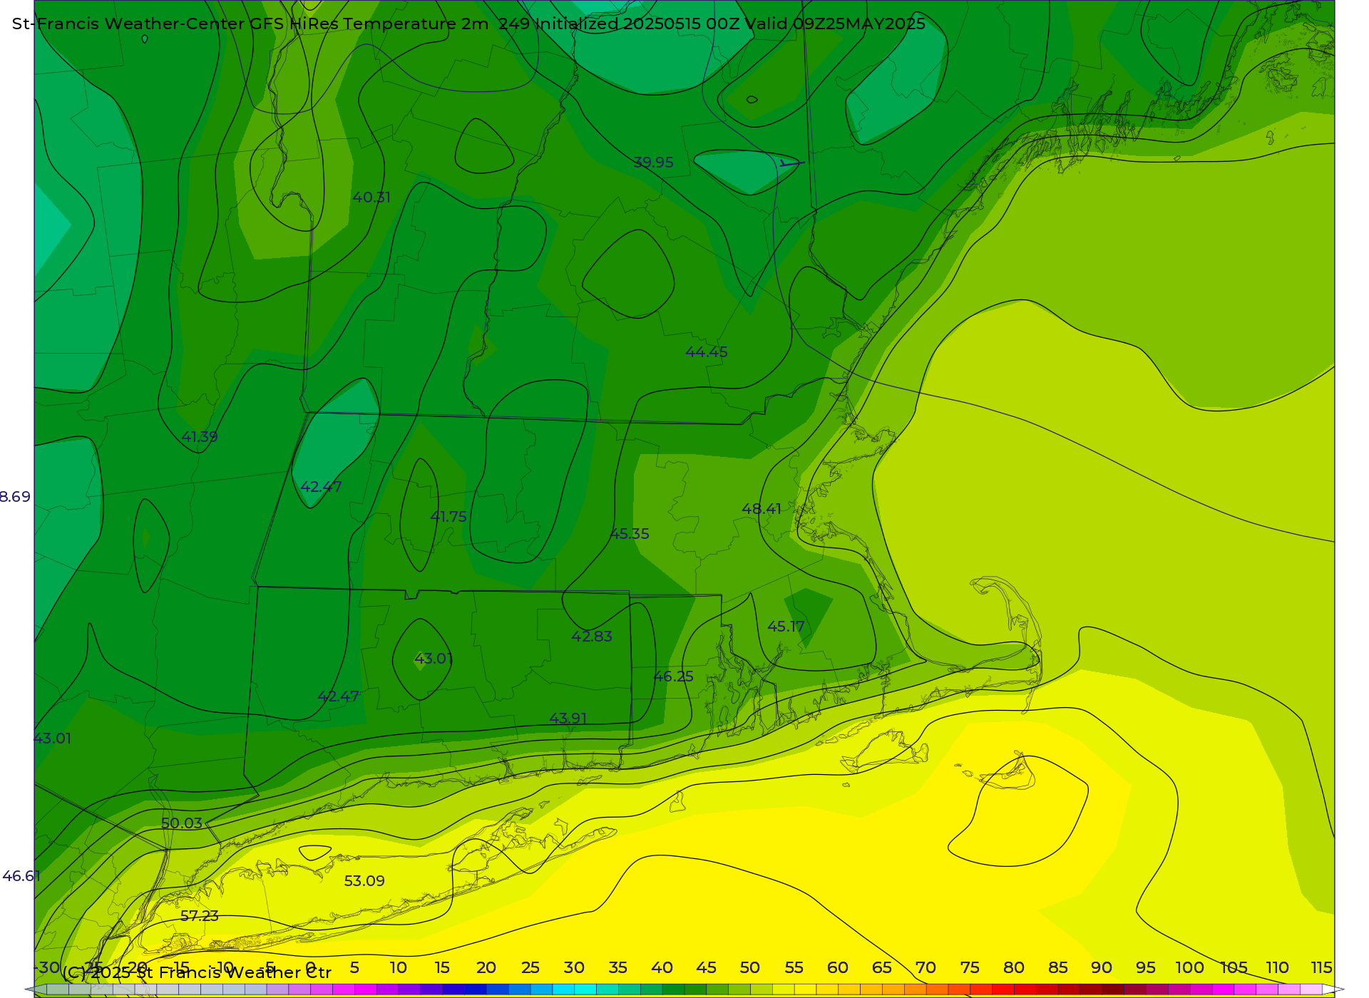
Task: Select the green legend swatch below 45
Action: 695,989
